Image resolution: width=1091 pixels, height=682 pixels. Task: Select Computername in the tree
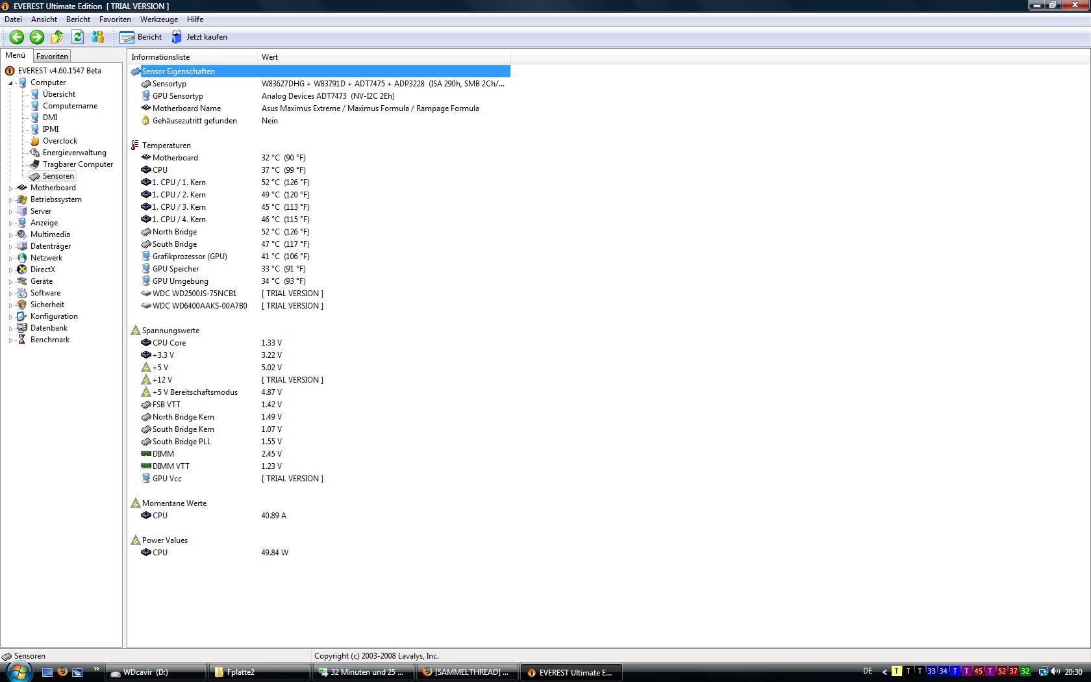[x=70, y=106]
